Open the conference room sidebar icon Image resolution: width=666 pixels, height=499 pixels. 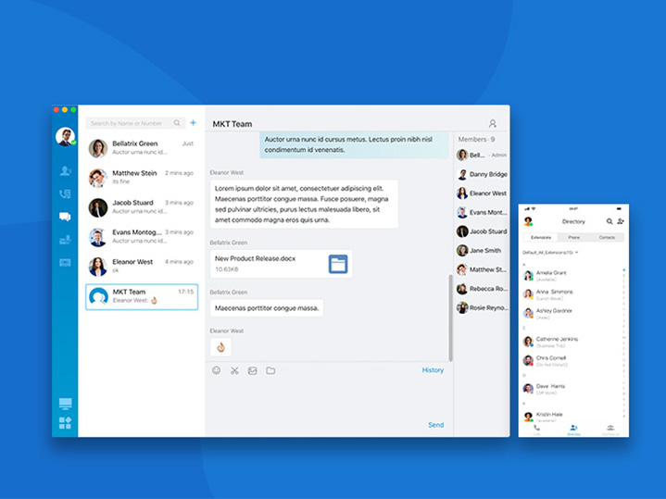(x=65, y=262)
